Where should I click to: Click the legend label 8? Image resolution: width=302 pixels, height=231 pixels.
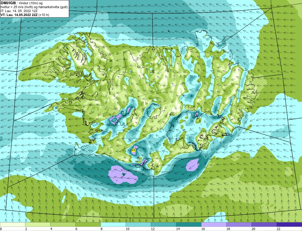101,229
